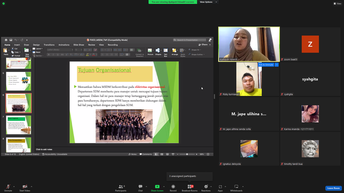Click the Tujuan Organisasional slide title
This screenshot has width=344, height=193.
[x=104, y=70]
